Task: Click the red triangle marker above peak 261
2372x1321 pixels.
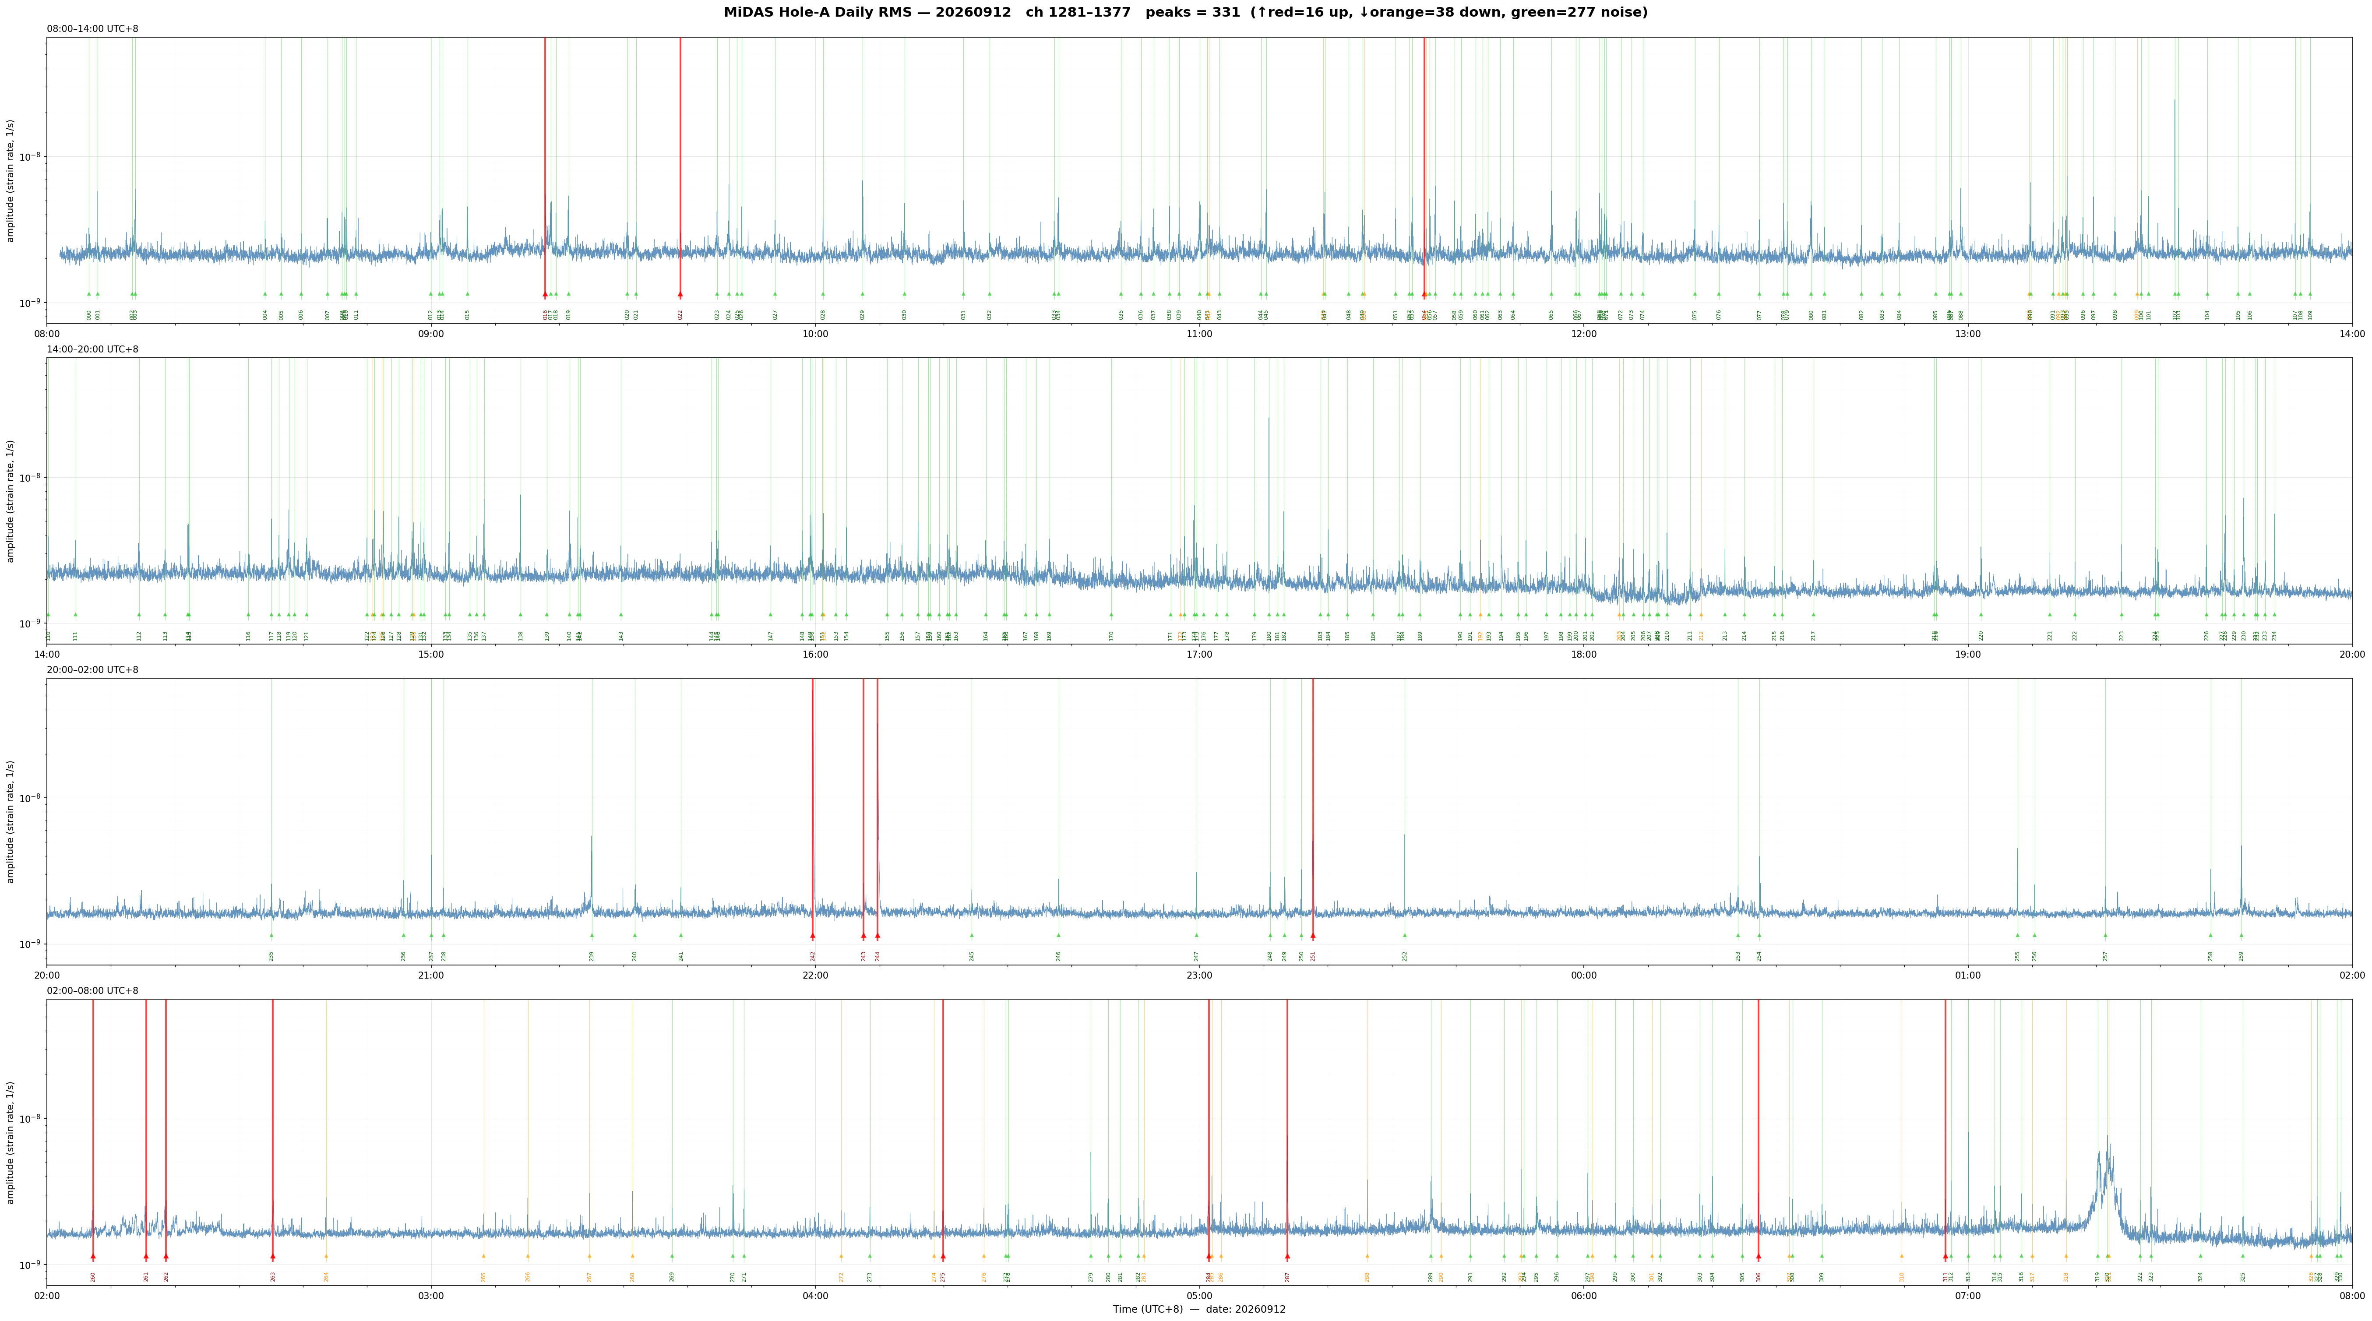Action: (146, 1256)
